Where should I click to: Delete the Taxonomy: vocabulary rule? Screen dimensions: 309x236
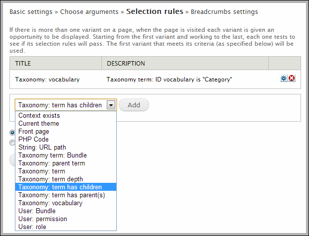tap(292, 79)
